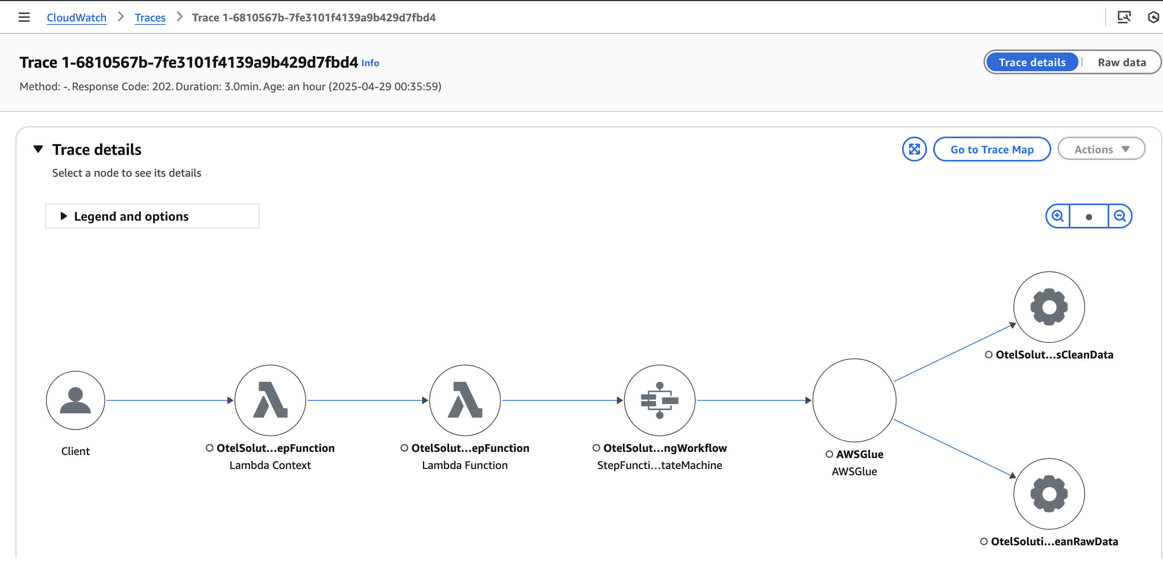Open the hamburger navigation menu
The width and height of the screenshot is (1163, 562).
tap(23, 17)
